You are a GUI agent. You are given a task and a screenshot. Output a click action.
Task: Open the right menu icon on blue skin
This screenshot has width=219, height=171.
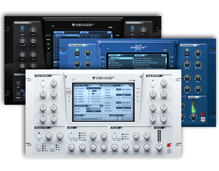175,46
